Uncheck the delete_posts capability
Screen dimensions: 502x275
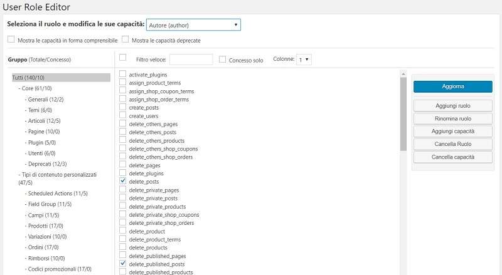pyautogui.click(x=123, y=181)
